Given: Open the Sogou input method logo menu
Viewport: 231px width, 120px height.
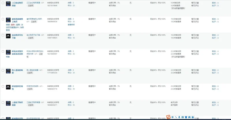Looking at the screenshot, I should [x=168, y=117].
